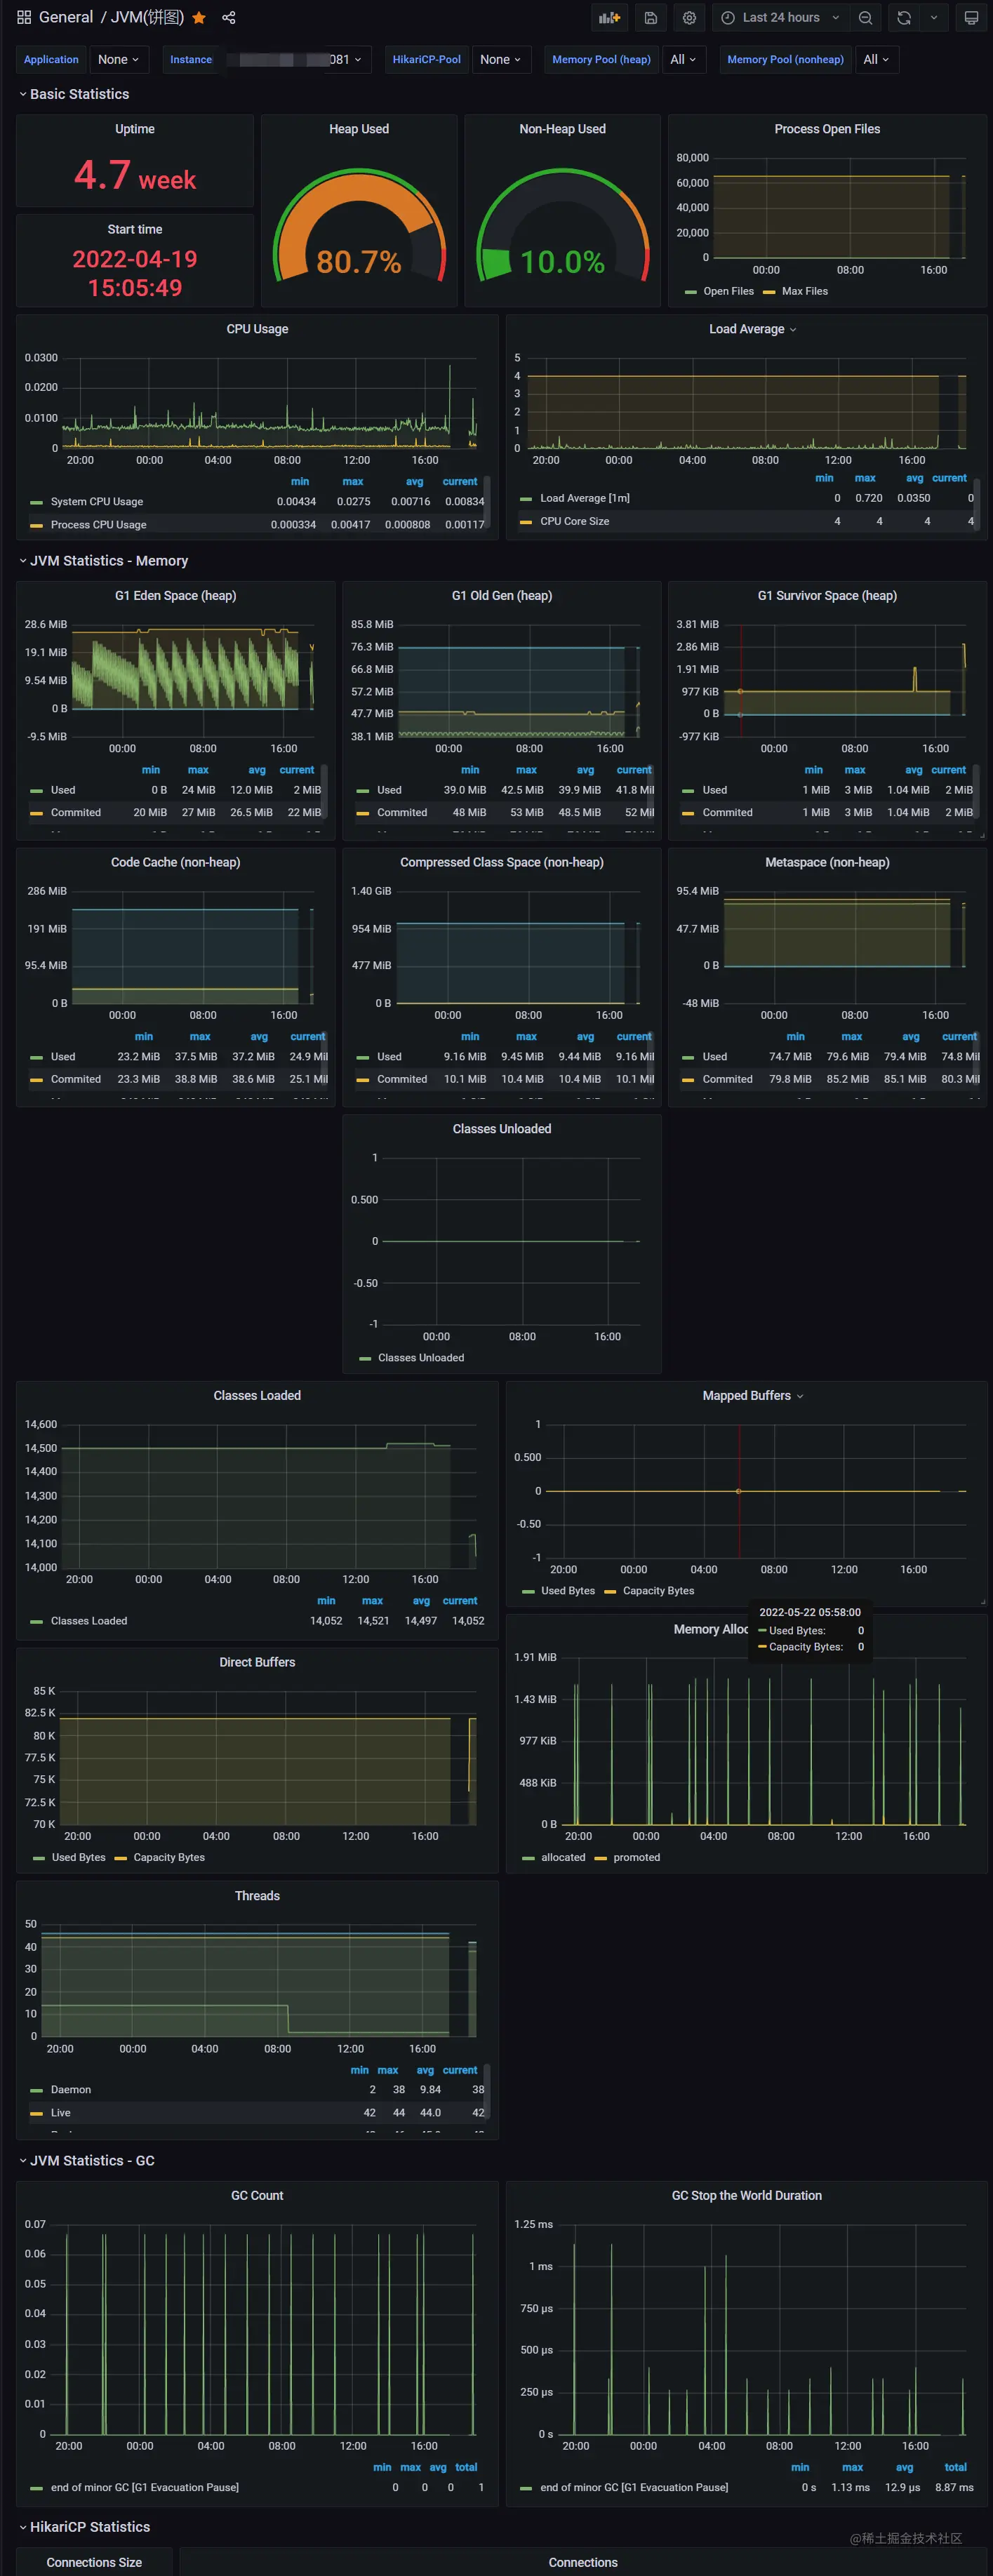The height and width of the screenshot is (2576, 993).
Task: Sort CPU Usage legend by max column
Action: (353, 481)
